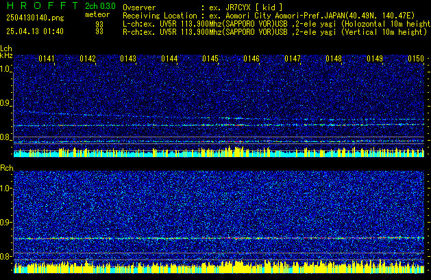Select the 0143 time marker
This screenshot has height=280, width=431.
point(128,59)
